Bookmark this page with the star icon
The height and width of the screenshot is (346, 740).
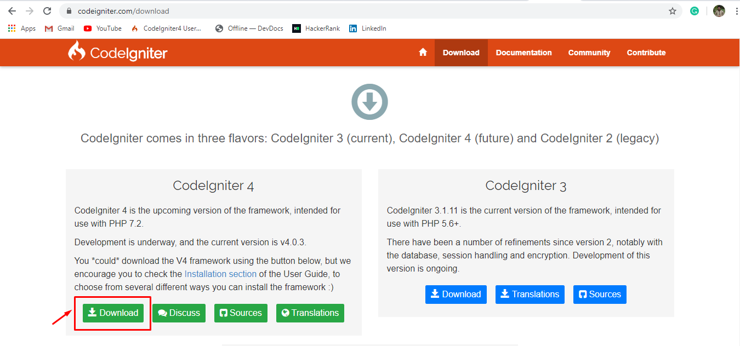[x=673, y=10]
